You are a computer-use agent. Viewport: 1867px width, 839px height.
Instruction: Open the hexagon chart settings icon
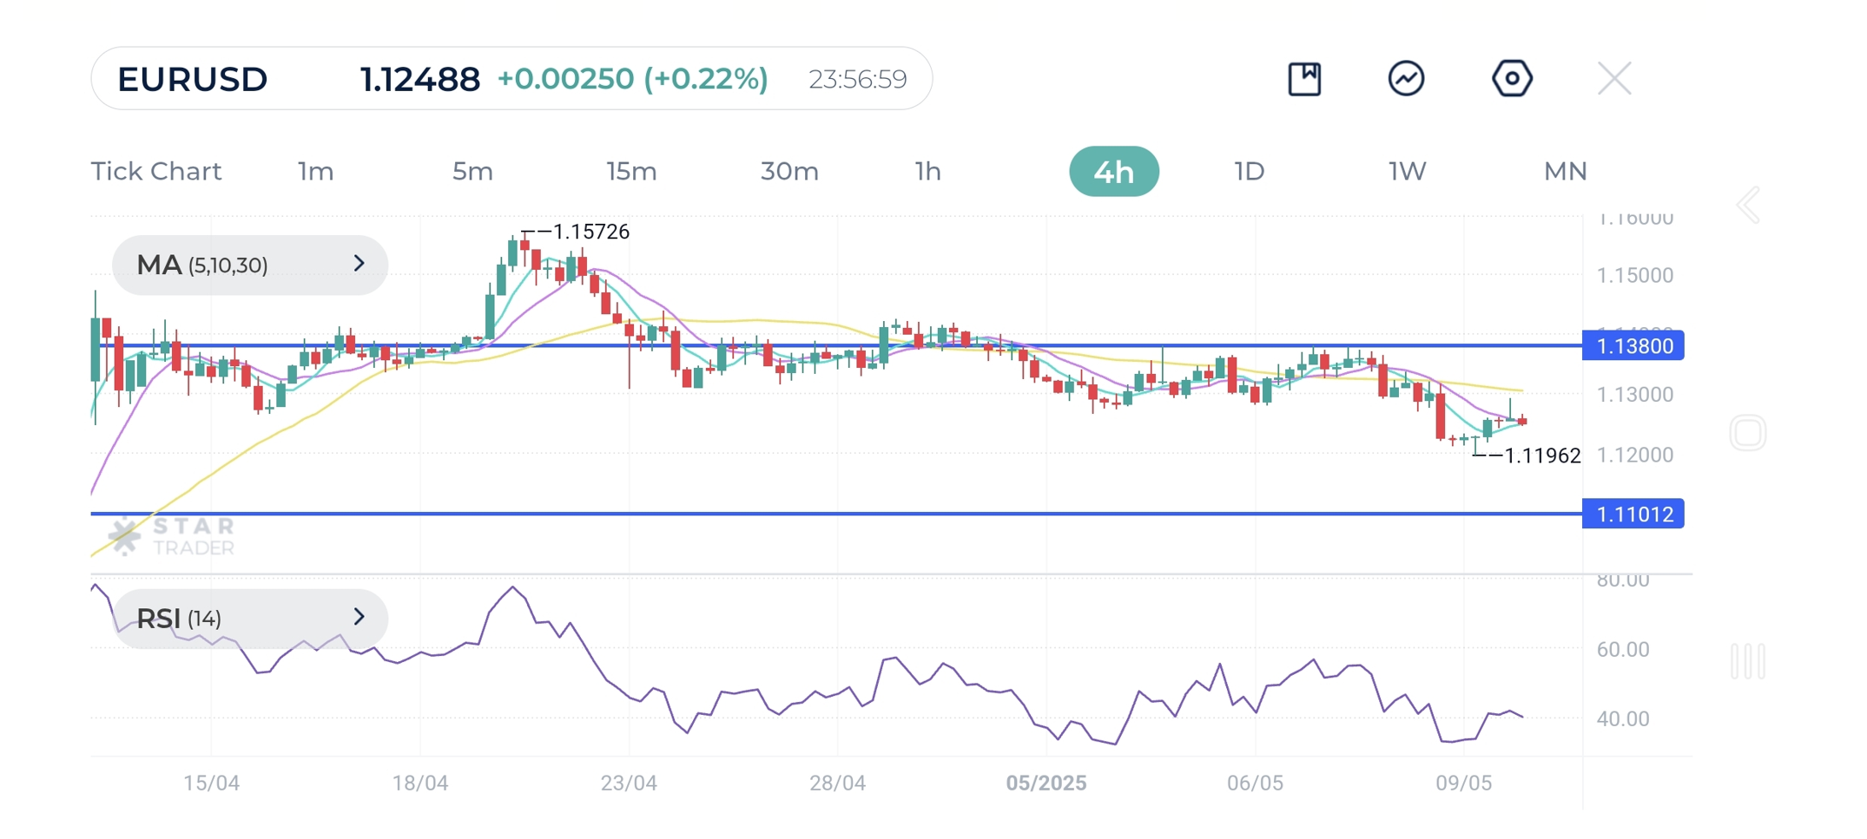click(x=1511, y=79)
